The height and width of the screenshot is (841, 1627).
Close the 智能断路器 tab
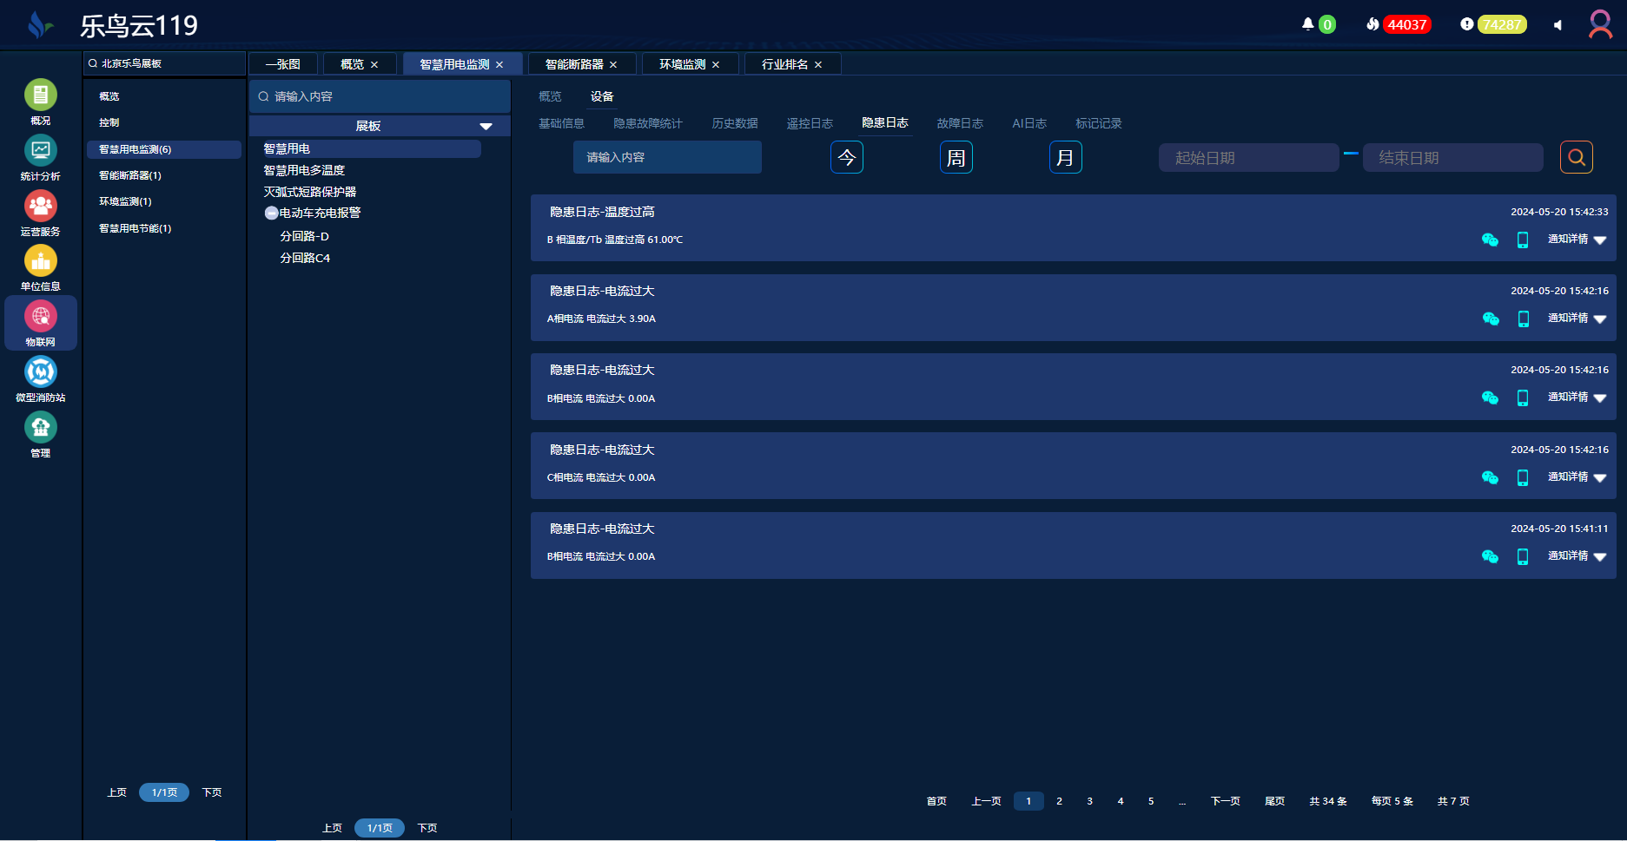coord(613,65)
